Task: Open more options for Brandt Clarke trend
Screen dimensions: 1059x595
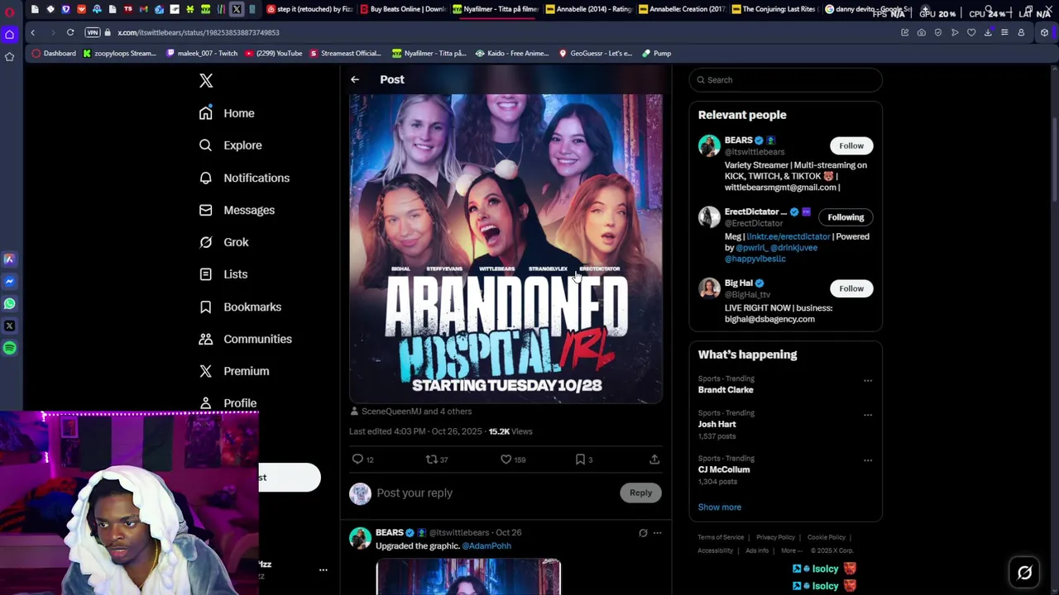Action: tap(868, 381)
